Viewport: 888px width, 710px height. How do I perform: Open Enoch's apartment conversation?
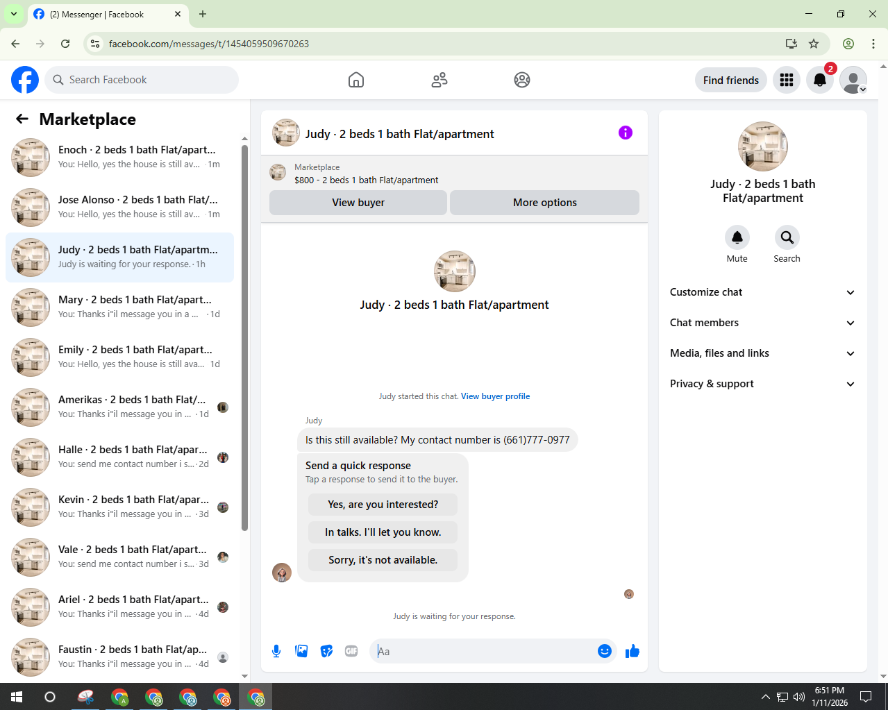[119, 158]
